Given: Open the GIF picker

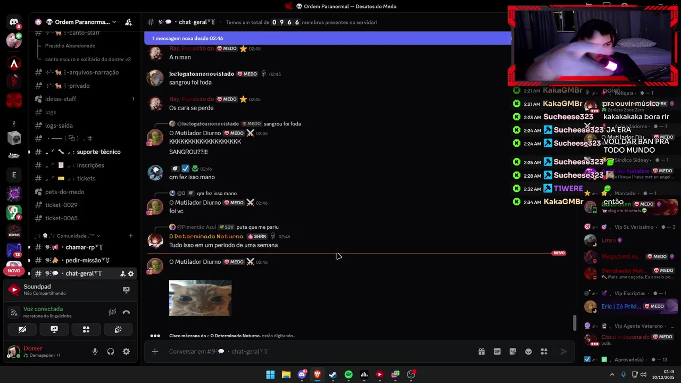Looking at the screenshot, I should click(497, 351).
